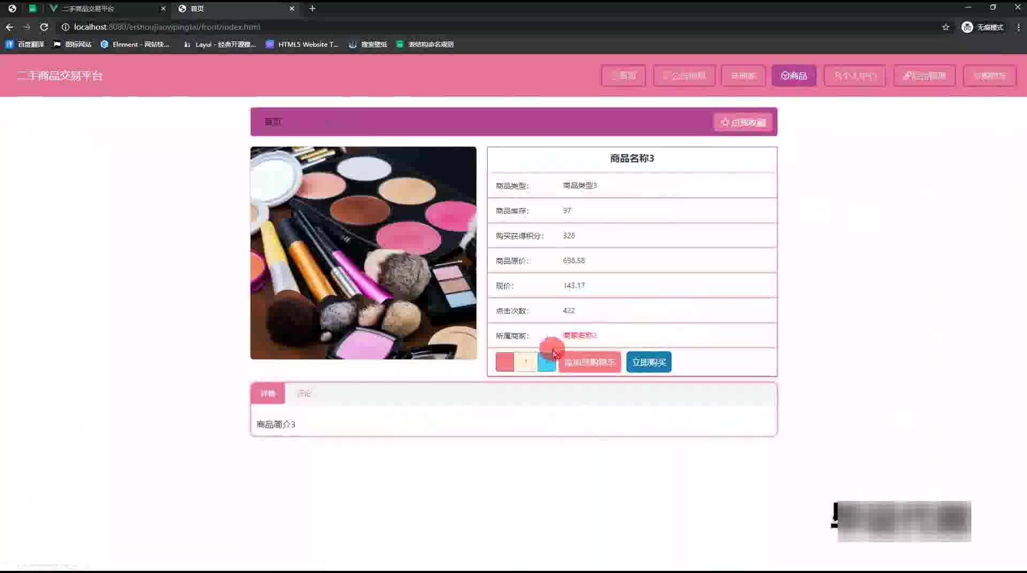Switch to the 详情 tab
Image resolution: width=1027 pixels, height=573 pixels.
pos(267,394)
